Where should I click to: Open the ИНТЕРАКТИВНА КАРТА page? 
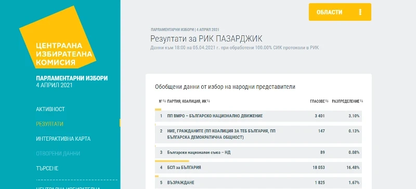tap(63, 139)
